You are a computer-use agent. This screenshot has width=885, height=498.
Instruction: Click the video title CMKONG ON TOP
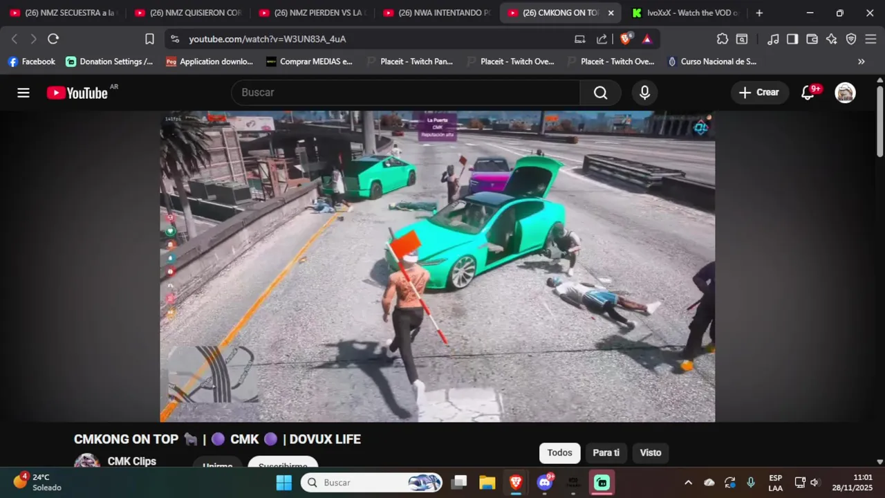pos(217,439)
